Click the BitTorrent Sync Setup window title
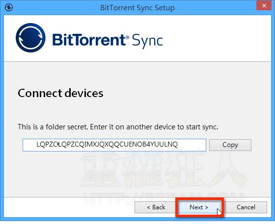Image resolution: width=275 pixels, height=224 pixels. pyautogui.click(x=137, y=8)
